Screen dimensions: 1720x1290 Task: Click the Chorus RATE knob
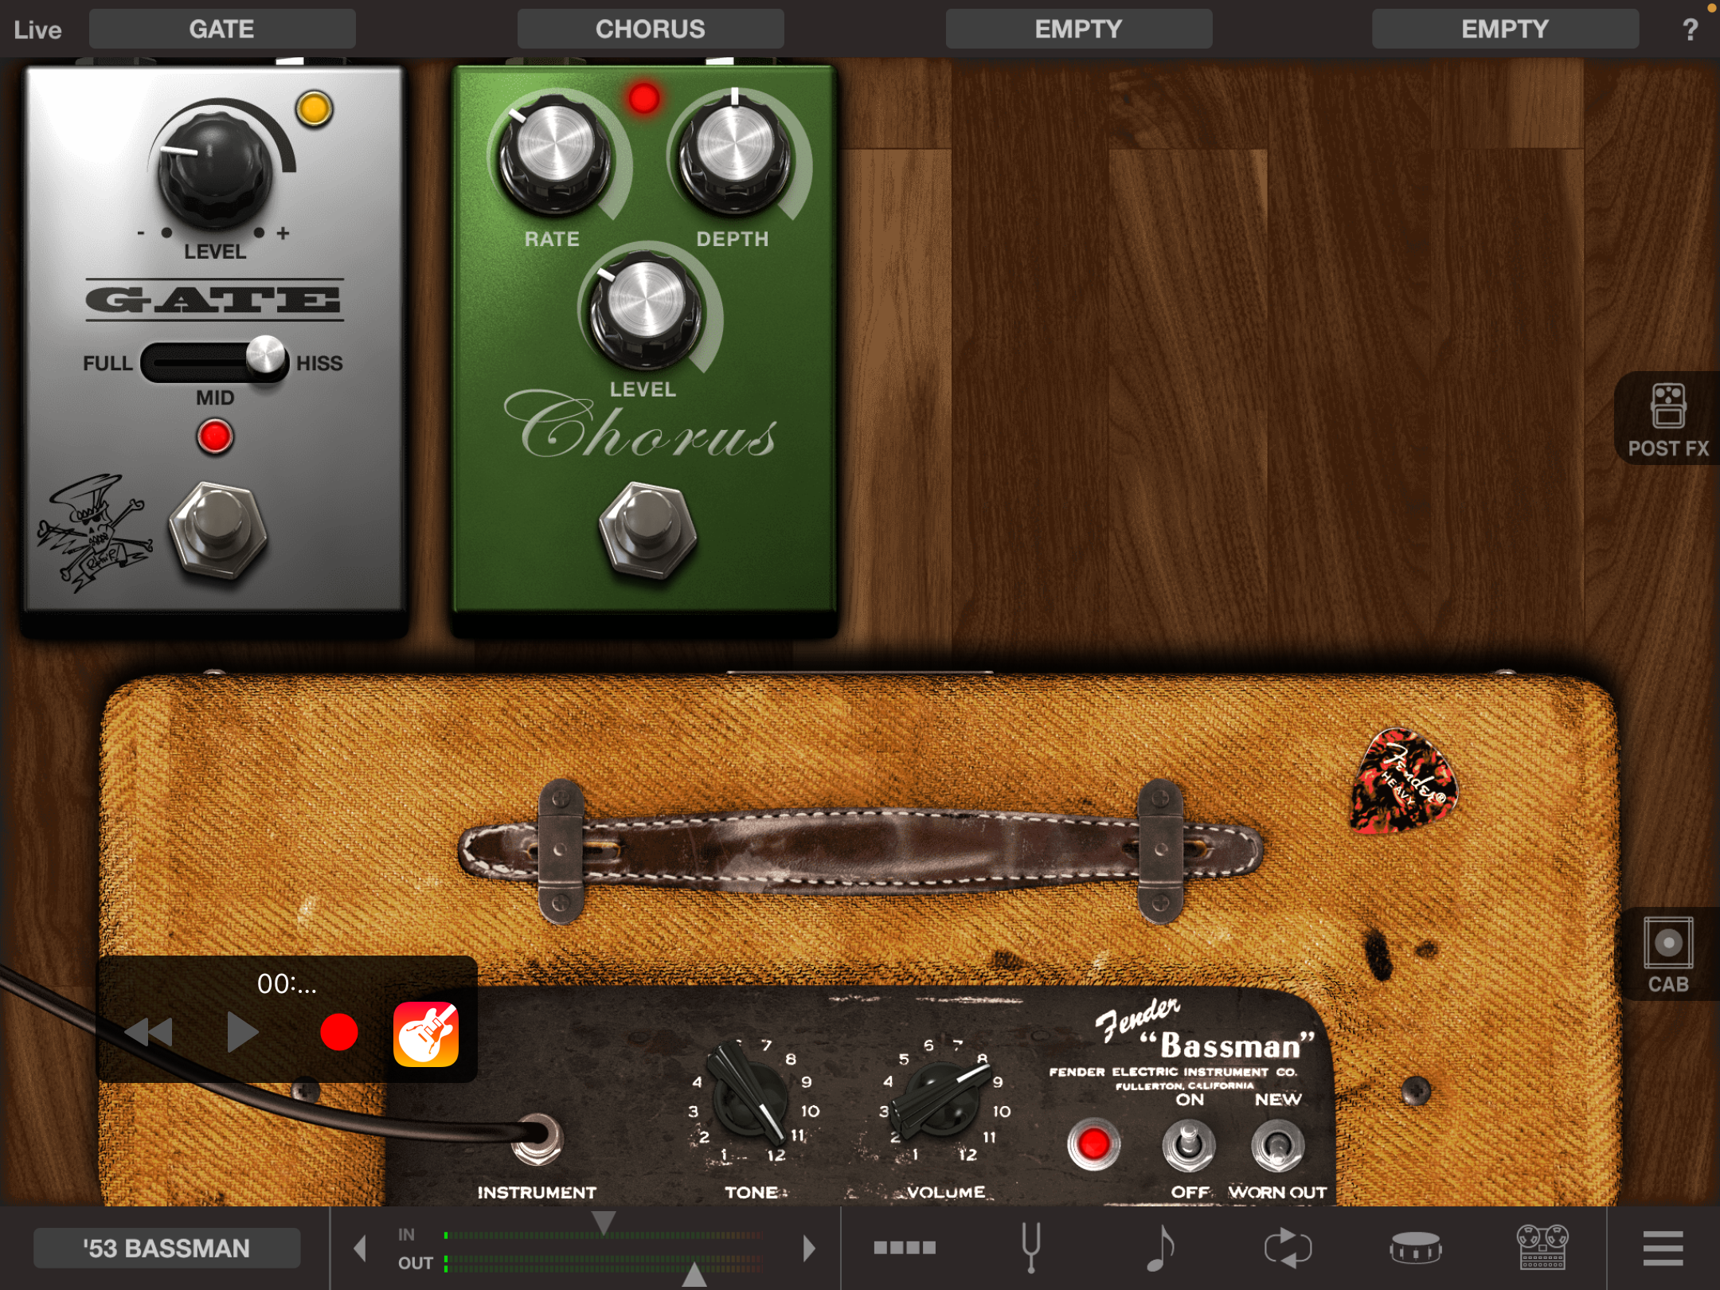point(556,156)
